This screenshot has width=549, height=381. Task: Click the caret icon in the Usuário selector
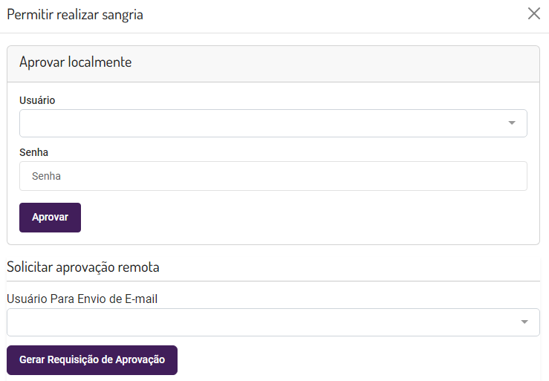(x=512, y=123)
